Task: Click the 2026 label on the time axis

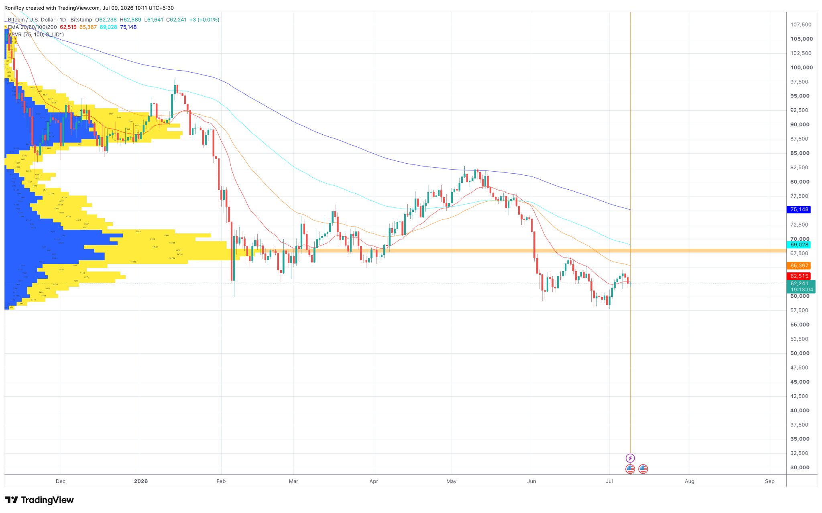Action: [141, 481]
